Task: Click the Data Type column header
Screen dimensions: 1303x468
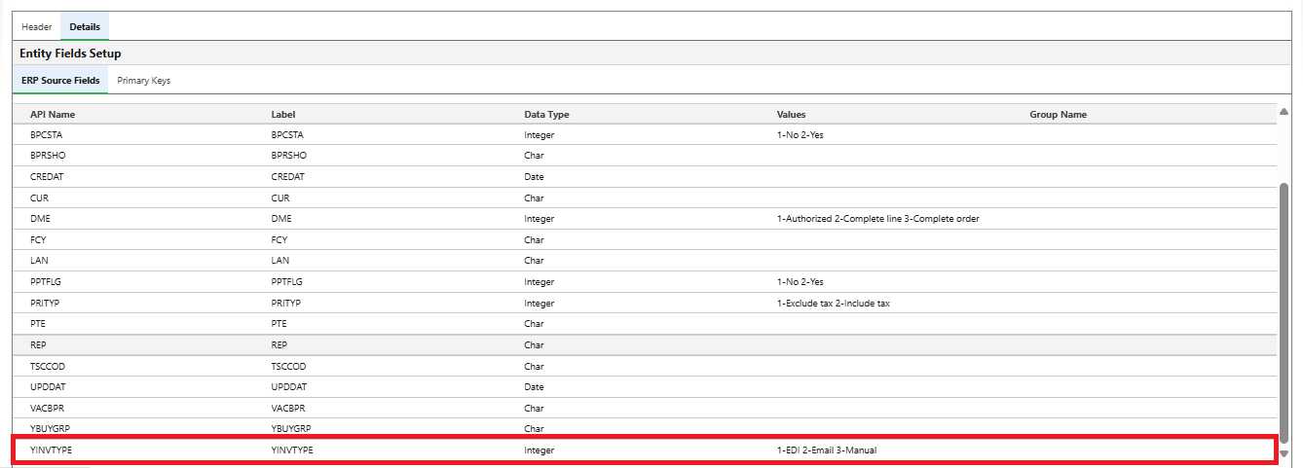Action: coord(546,115)
